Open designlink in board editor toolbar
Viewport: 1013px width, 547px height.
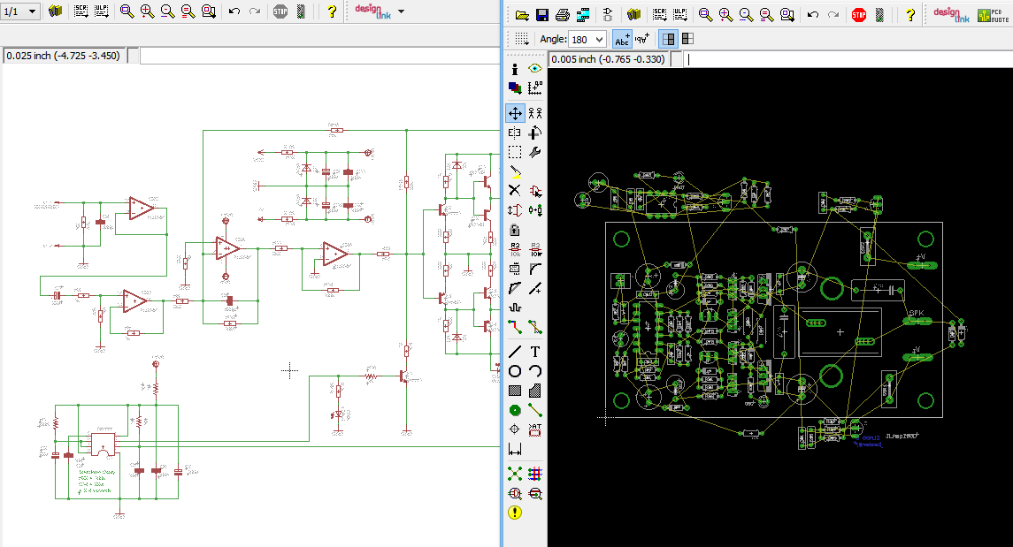951,15
